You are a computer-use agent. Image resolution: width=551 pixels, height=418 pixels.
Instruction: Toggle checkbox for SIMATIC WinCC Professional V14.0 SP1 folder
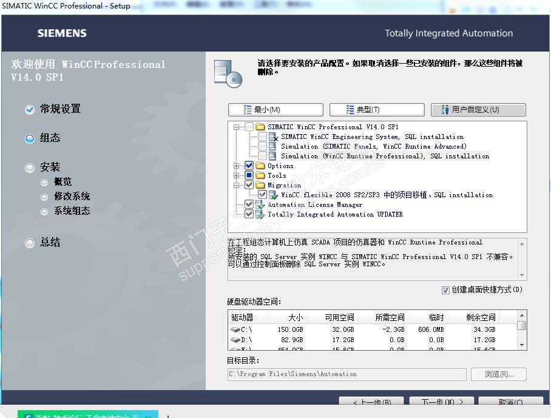tap(249, 126)
